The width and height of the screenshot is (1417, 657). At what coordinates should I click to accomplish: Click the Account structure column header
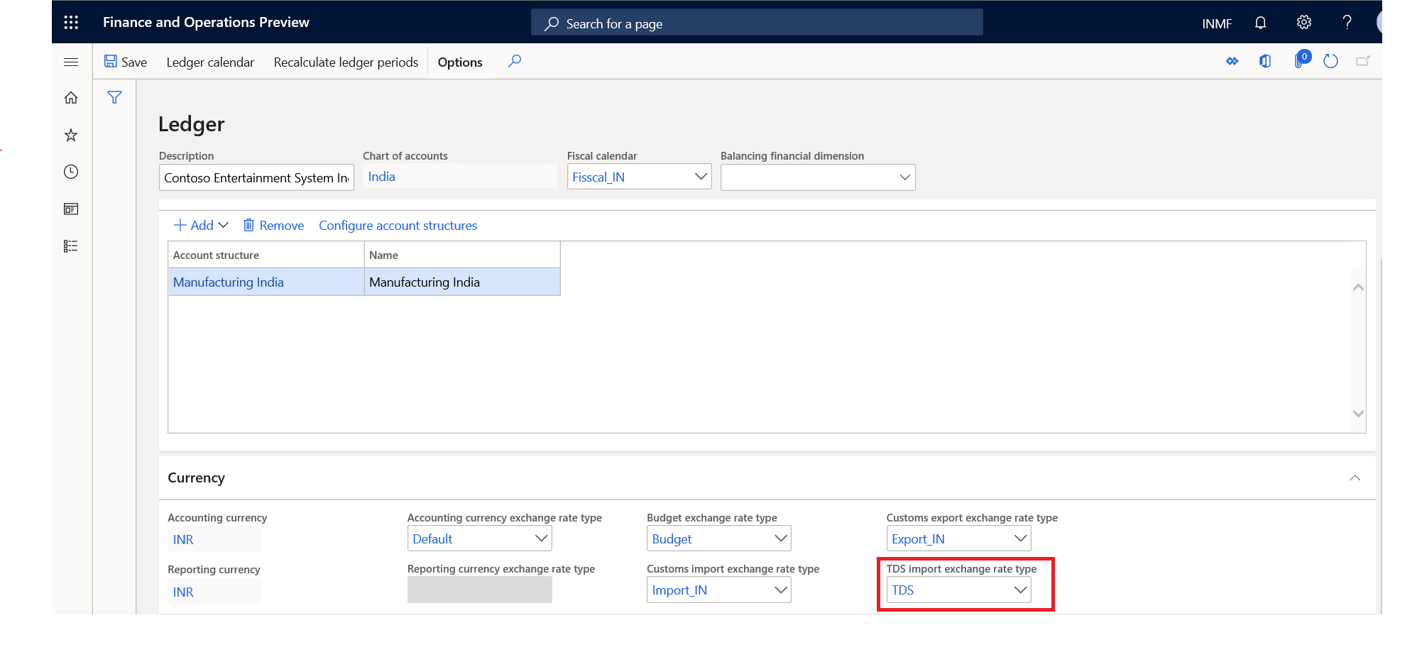pos(266,255)
